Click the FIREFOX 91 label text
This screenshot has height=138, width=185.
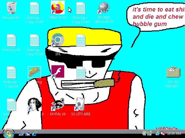58,18
